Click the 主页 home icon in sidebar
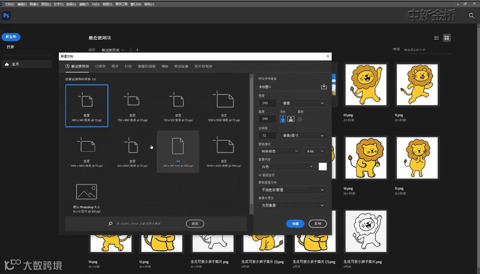The width and height of the screenshot is (480, 274). click(7, 64)
